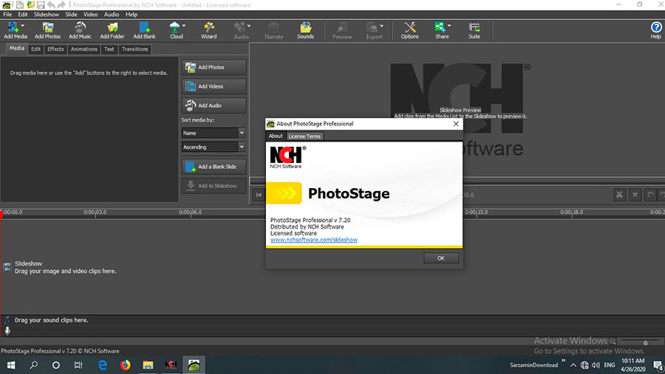Screen dimensions: 665x374
Task: Click the go-to-start playback button
Action: (259, 195)
